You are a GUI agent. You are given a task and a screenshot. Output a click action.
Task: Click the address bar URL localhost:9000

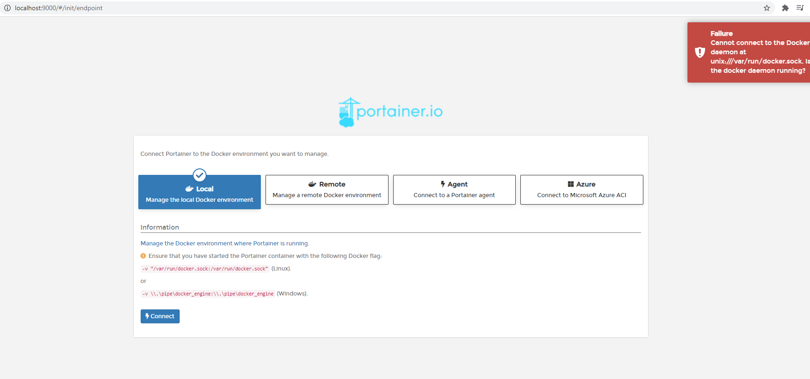[x=58, y=8]
